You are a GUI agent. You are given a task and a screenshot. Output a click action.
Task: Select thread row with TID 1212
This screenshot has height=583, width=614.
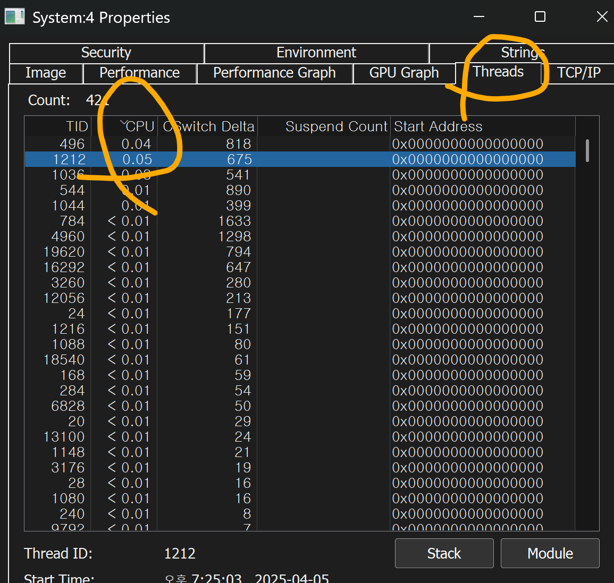(x=300, y=159)
